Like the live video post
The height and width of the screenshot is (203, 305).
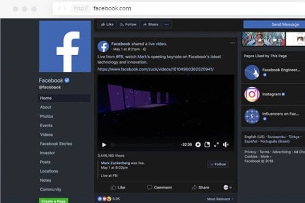pyautogui.click(x=118, y=188)
